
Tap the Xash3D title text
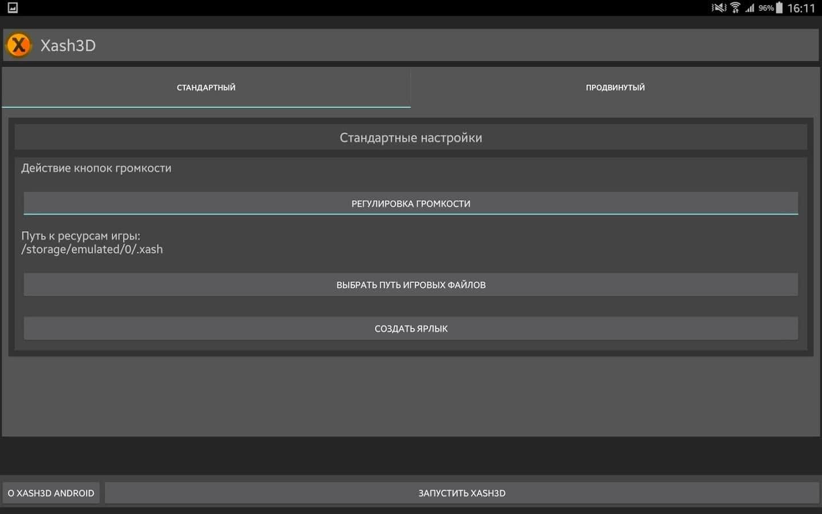68,46
